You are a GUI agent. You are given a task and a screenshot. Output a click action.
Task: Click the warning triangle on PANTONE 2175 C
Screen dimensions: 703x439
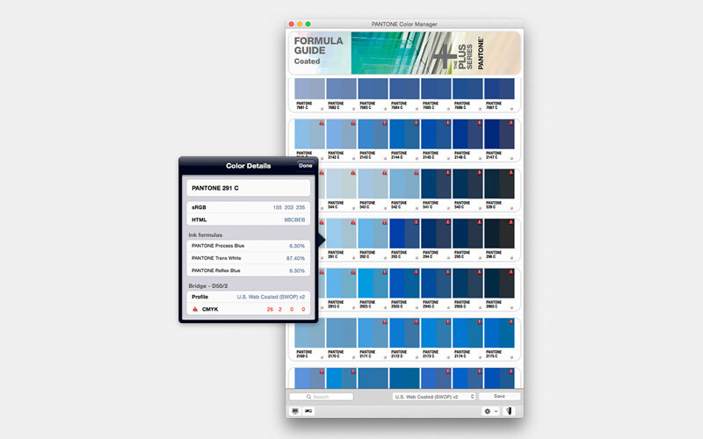pos(511,321)
